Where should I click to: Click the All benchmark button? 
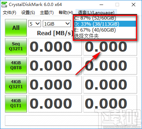(x=16, y=28)
